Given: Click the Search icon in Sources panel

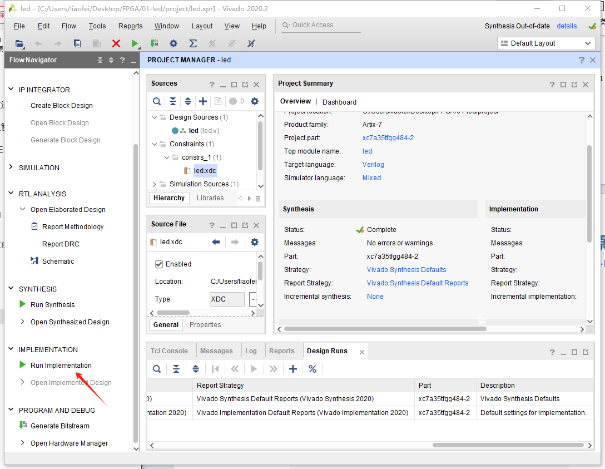Looking at the screenshot, I should [157, 101].
